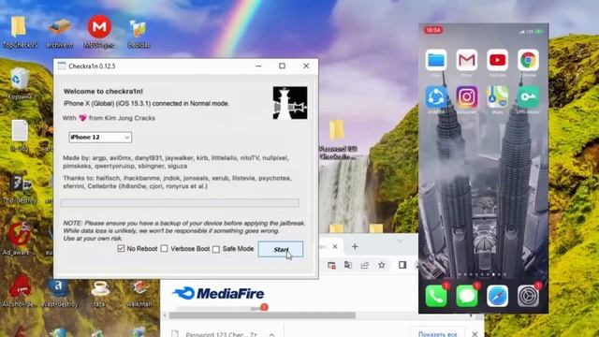Open the Phone app in iPhone dock
The height and width of the screenshot is (337, 599).
coord(436,296)
